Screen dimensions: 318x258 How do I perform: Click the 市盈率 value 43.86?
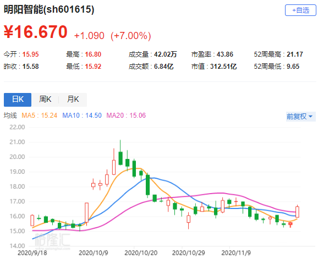click(x=224, y=54)
